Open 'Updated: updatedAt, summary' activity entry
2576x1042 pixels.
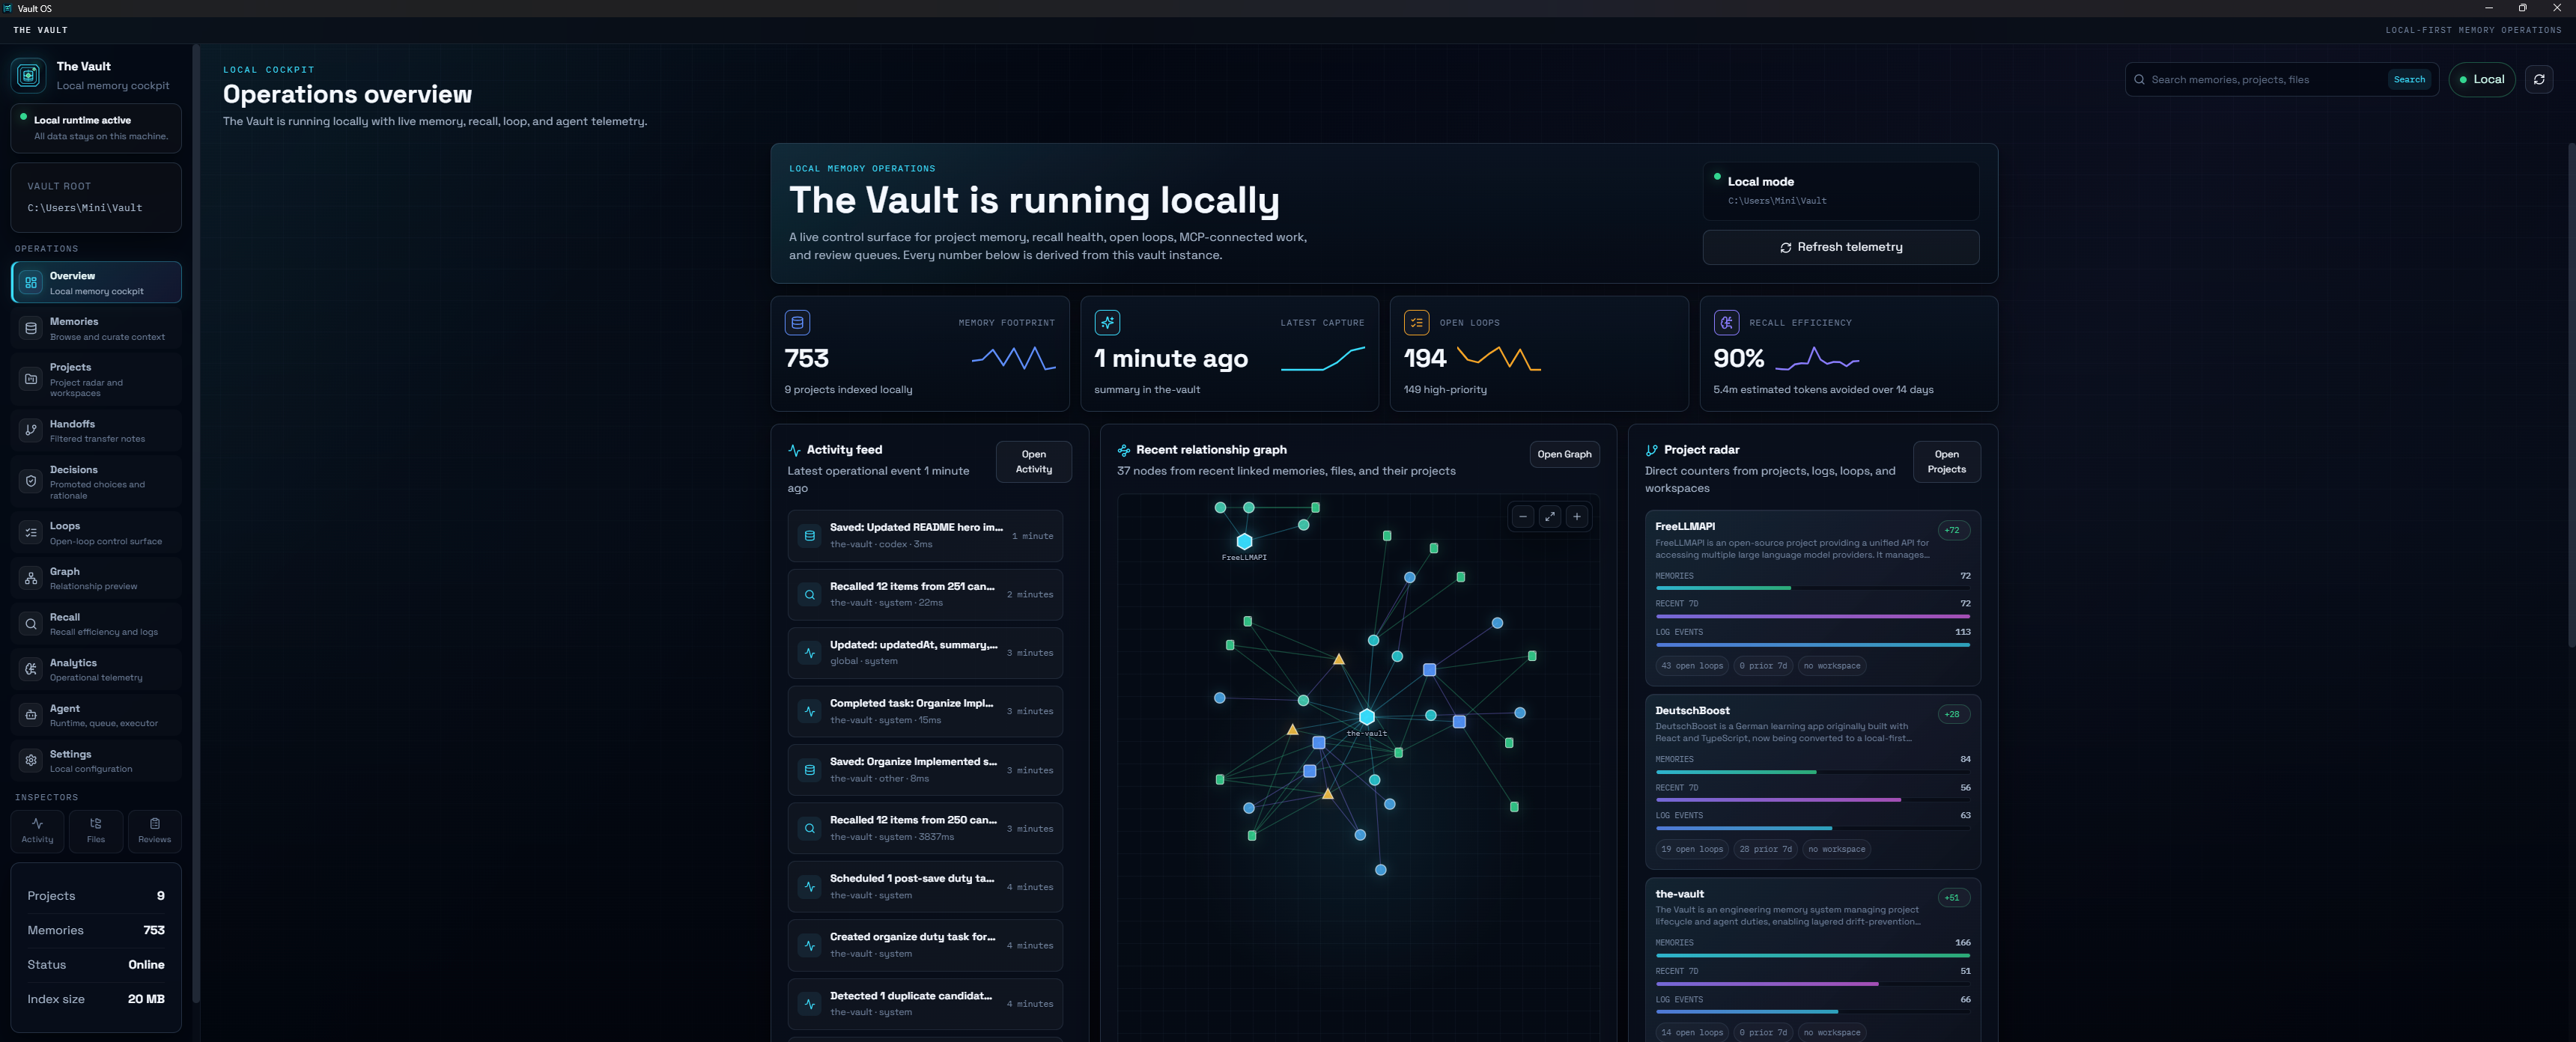point(925,653)
